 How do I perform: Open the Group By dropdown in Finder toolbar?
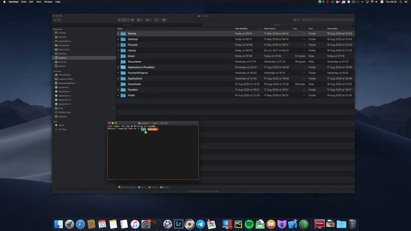point(140,20)
